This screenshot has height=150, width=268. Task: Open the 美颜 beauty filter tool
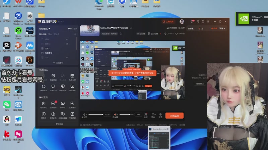pos(146,115)
